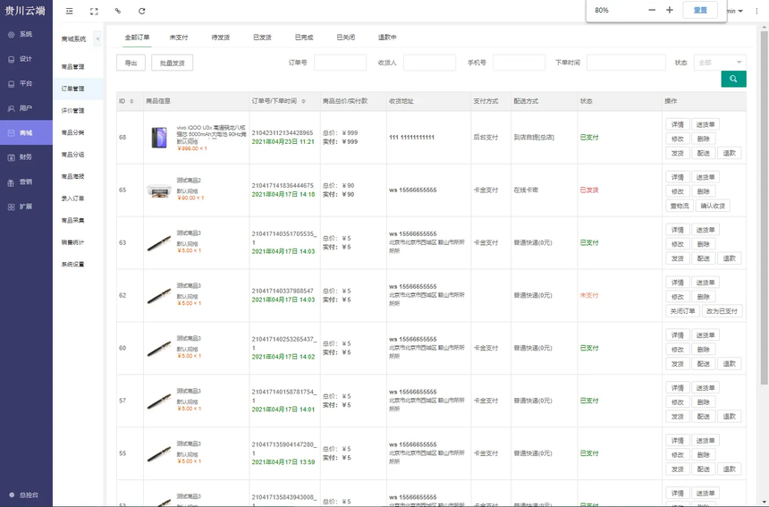
Task: Zoom in with the plus icon
Action: click(x=670, y=11)
